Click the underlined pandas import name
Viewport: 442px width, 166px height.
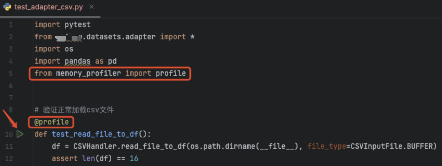[77, 61]
